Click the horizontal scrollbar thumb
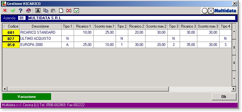Viewport: 242px width, 112px height. pos(88,89)
